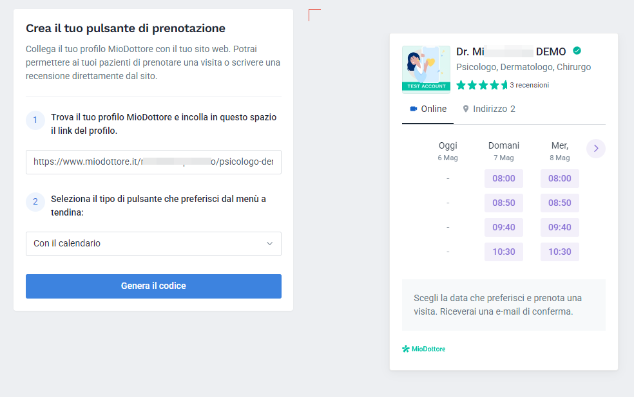The height and width of the screenshot is (397, 634).
Task: Click the 'Scegli la data che preferisci' message
Action: click(498, 305)
